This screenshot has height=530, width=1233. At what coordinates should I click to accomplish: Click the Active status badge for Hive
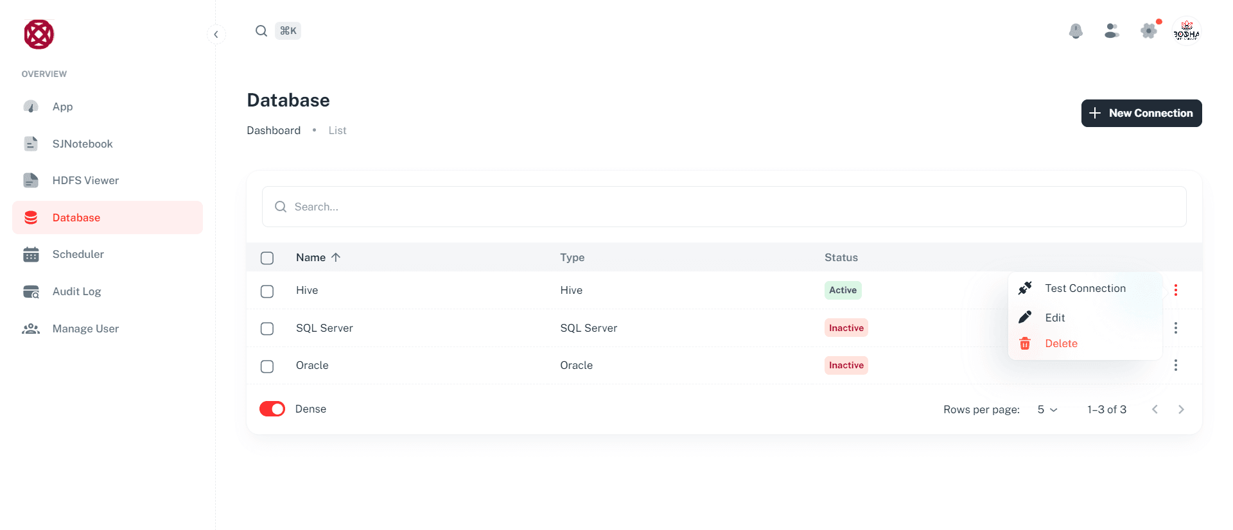click(x=843, y=290)
